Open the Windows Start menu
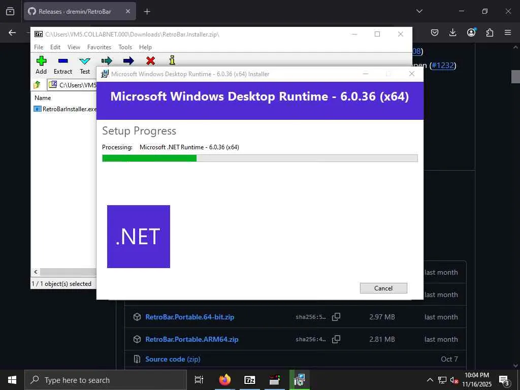 click(12, 380)
